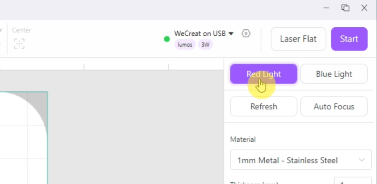Open device settings hexagon icon
Viewport: 377px width, 184px height.
[246, 34]
